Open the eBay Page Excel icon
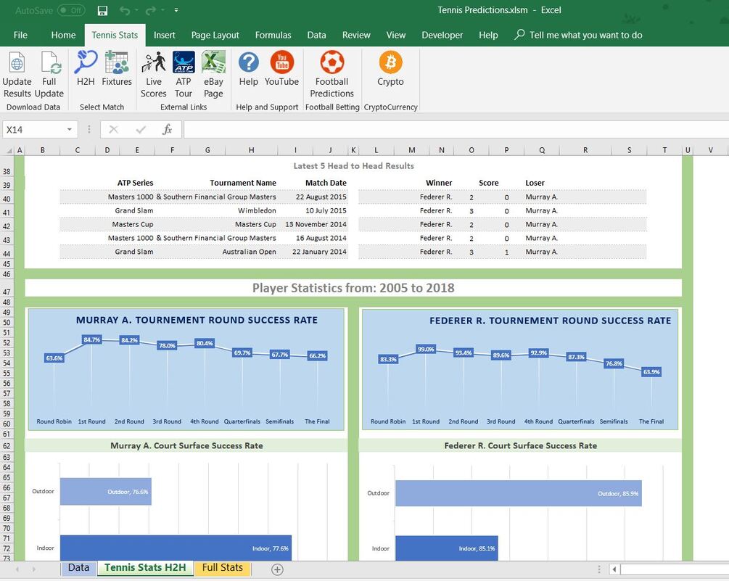The height and width of the screenshot is (581, 729). click(x=213, y=62)
